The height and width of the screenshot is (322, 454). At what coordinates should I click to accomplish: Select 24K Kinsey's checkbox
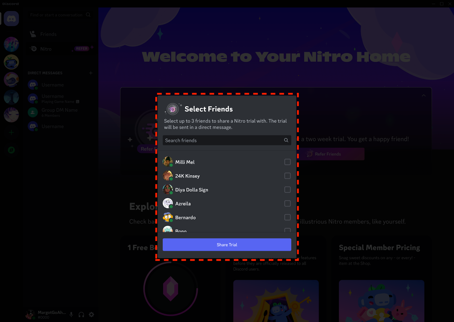[287, 176]
